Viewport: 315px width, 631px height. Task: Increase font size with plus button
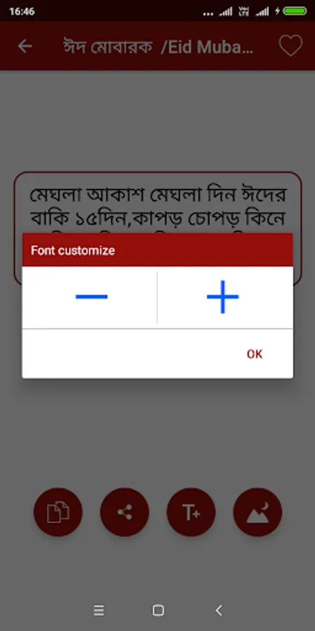(223, 297)
